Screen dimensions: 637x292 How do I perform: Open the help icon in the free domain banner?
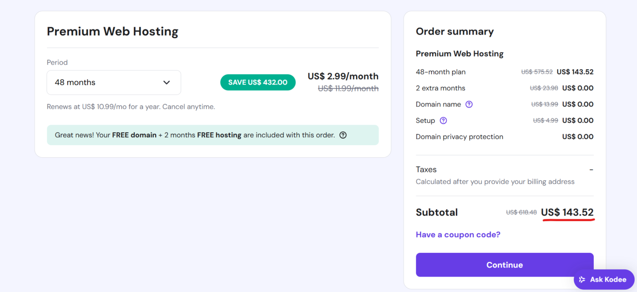coord(343,135)
